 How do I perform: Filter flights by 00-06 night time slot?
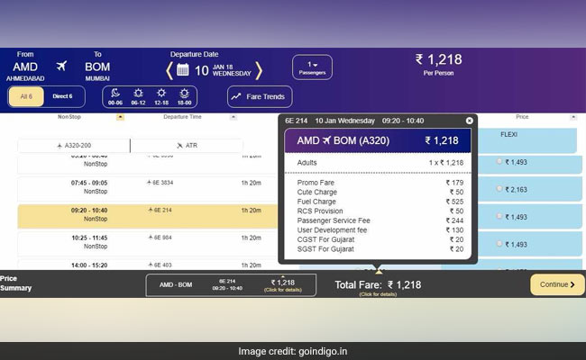115,96
